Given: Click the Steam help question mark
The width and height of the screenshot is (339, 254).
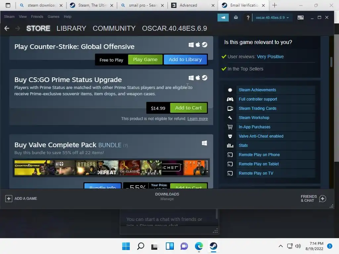Looking at the screenshot, I should tap(248, 18).
